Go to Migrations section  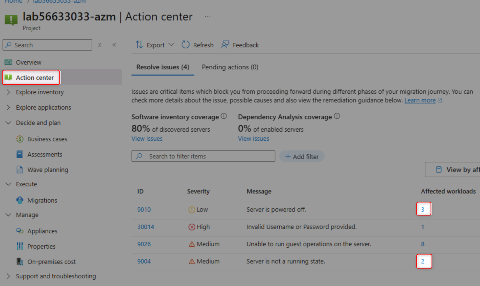coord(42,200)
